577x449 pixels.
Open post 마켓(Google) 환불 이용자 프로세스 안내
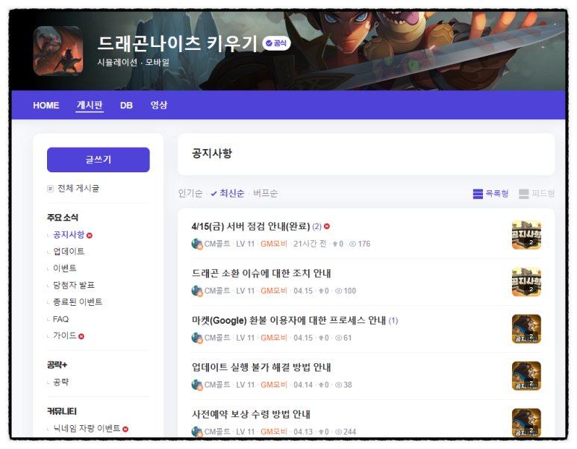[288, 320]
